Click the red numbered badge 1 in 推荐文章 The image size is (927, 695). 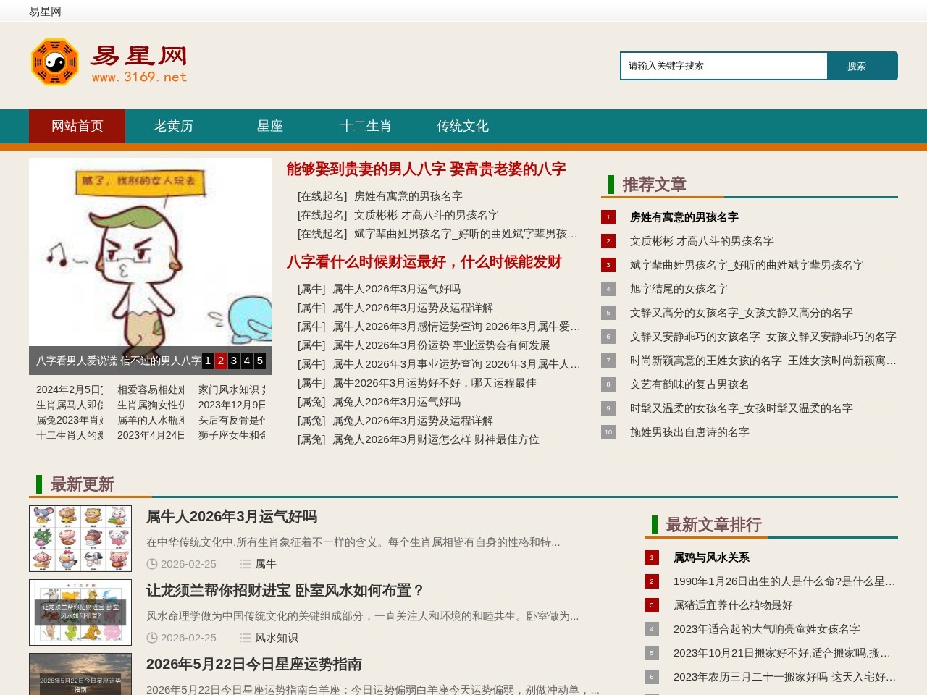[x=608, y=216]
